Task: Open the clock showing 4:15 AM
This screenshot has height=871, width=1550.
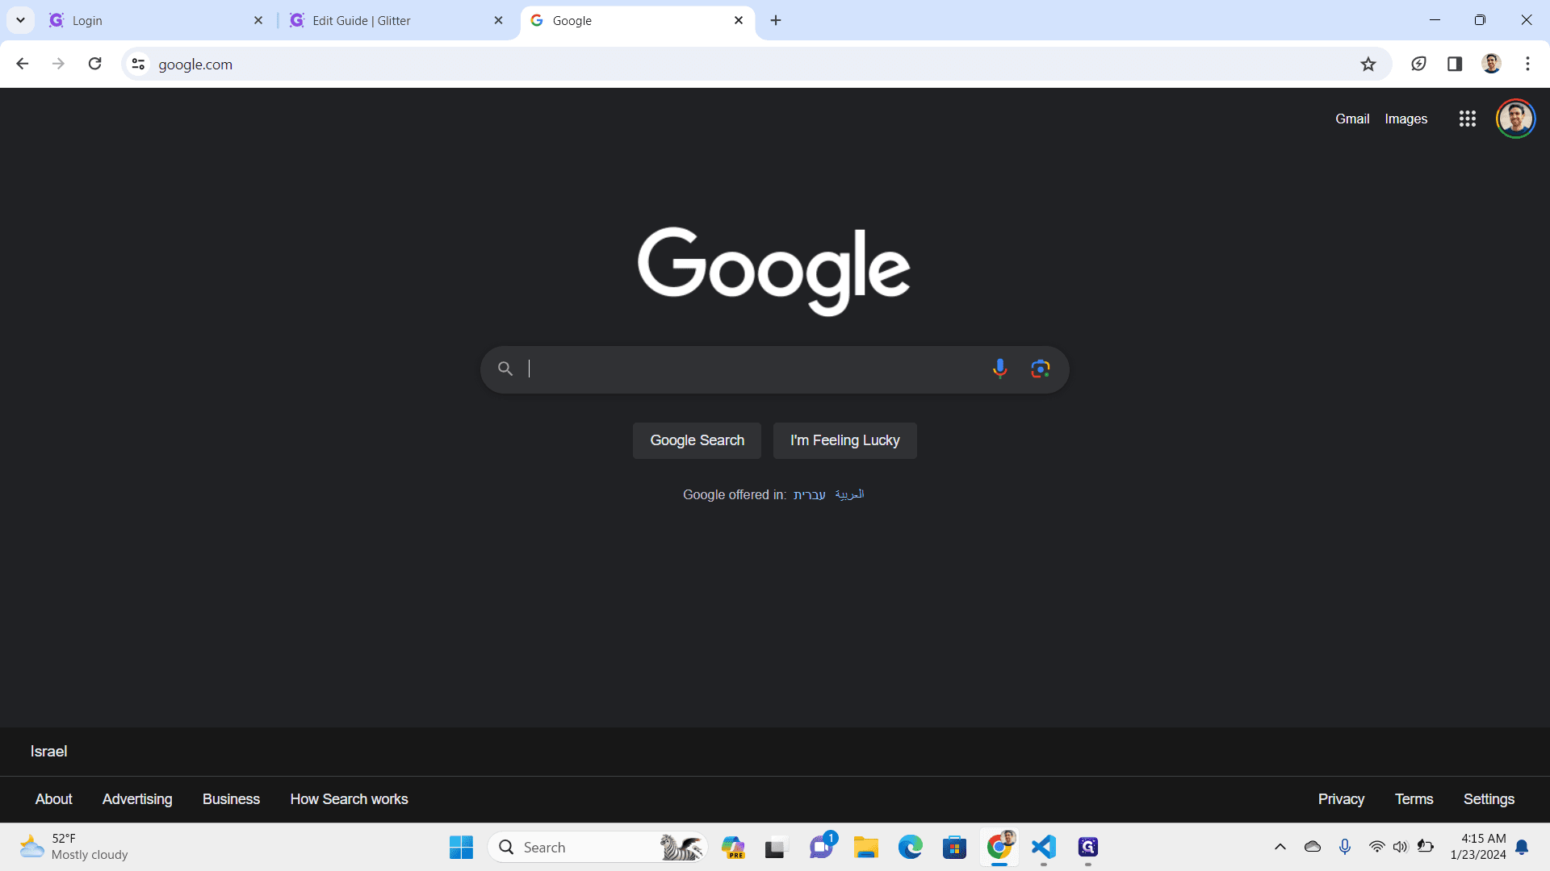Action: [x=1477, y=847]
